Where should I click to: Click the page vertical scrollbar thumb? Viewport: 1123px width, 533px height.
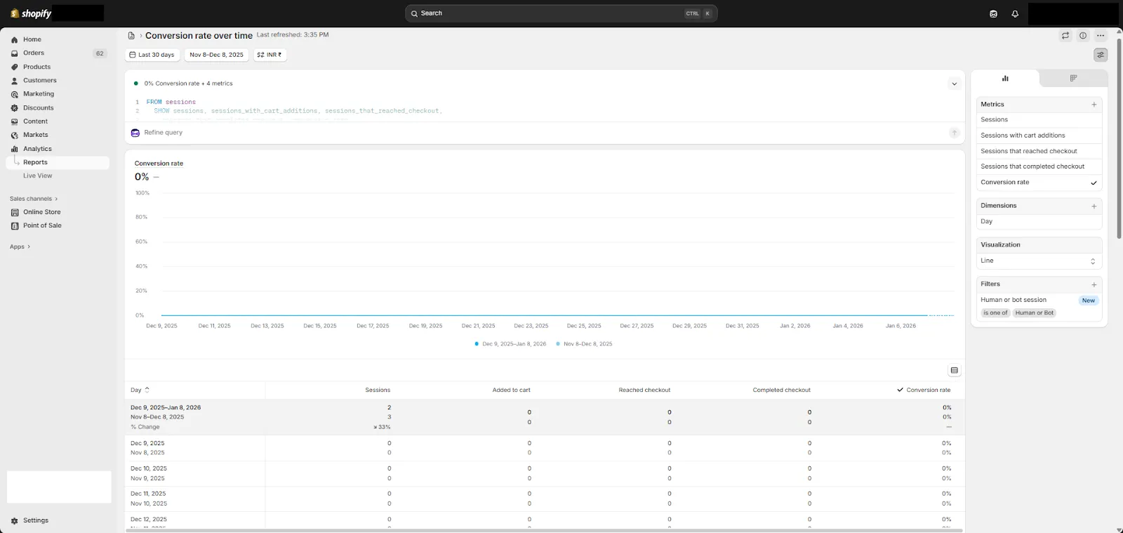[1119, 137]
